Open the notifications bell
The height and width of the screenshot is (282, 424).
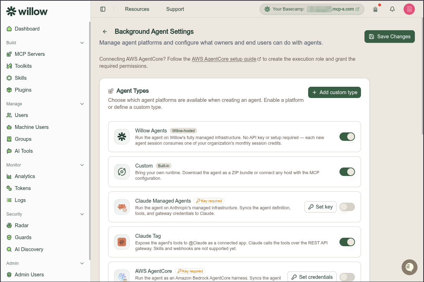(392, 9)
